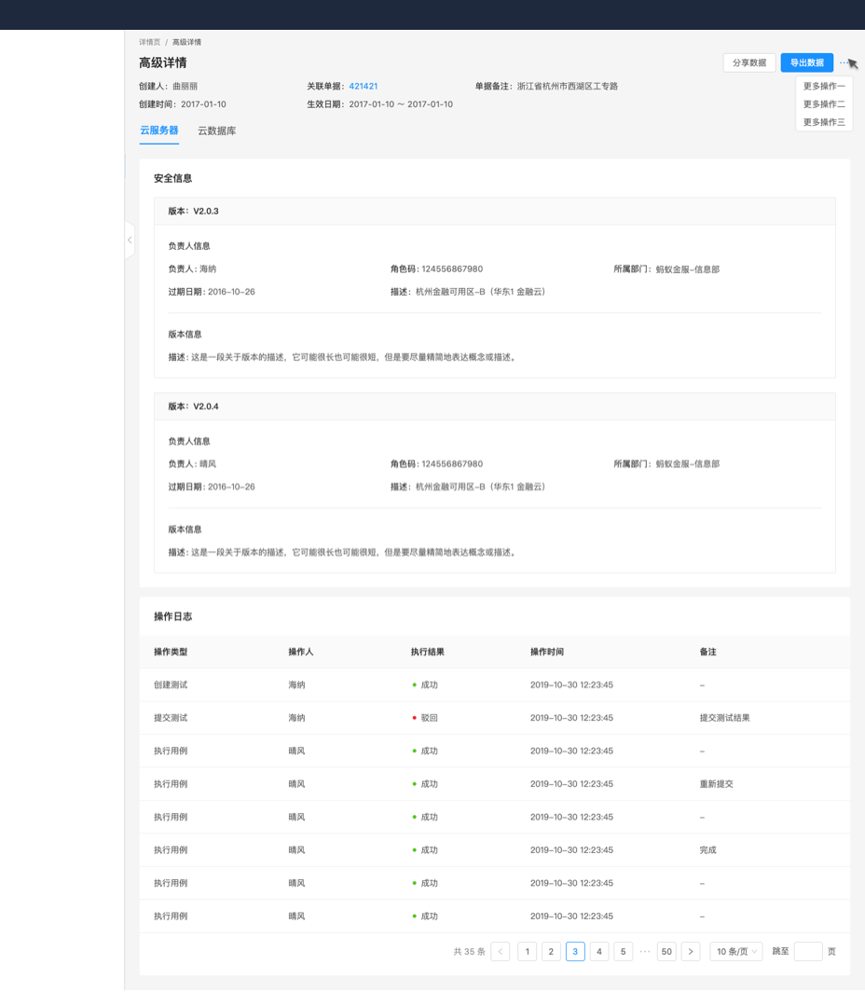Image resolution: width=865 pixels, height=992 pixels.
Task: Click the 操作时间 column header
Action: pos(547,652)
